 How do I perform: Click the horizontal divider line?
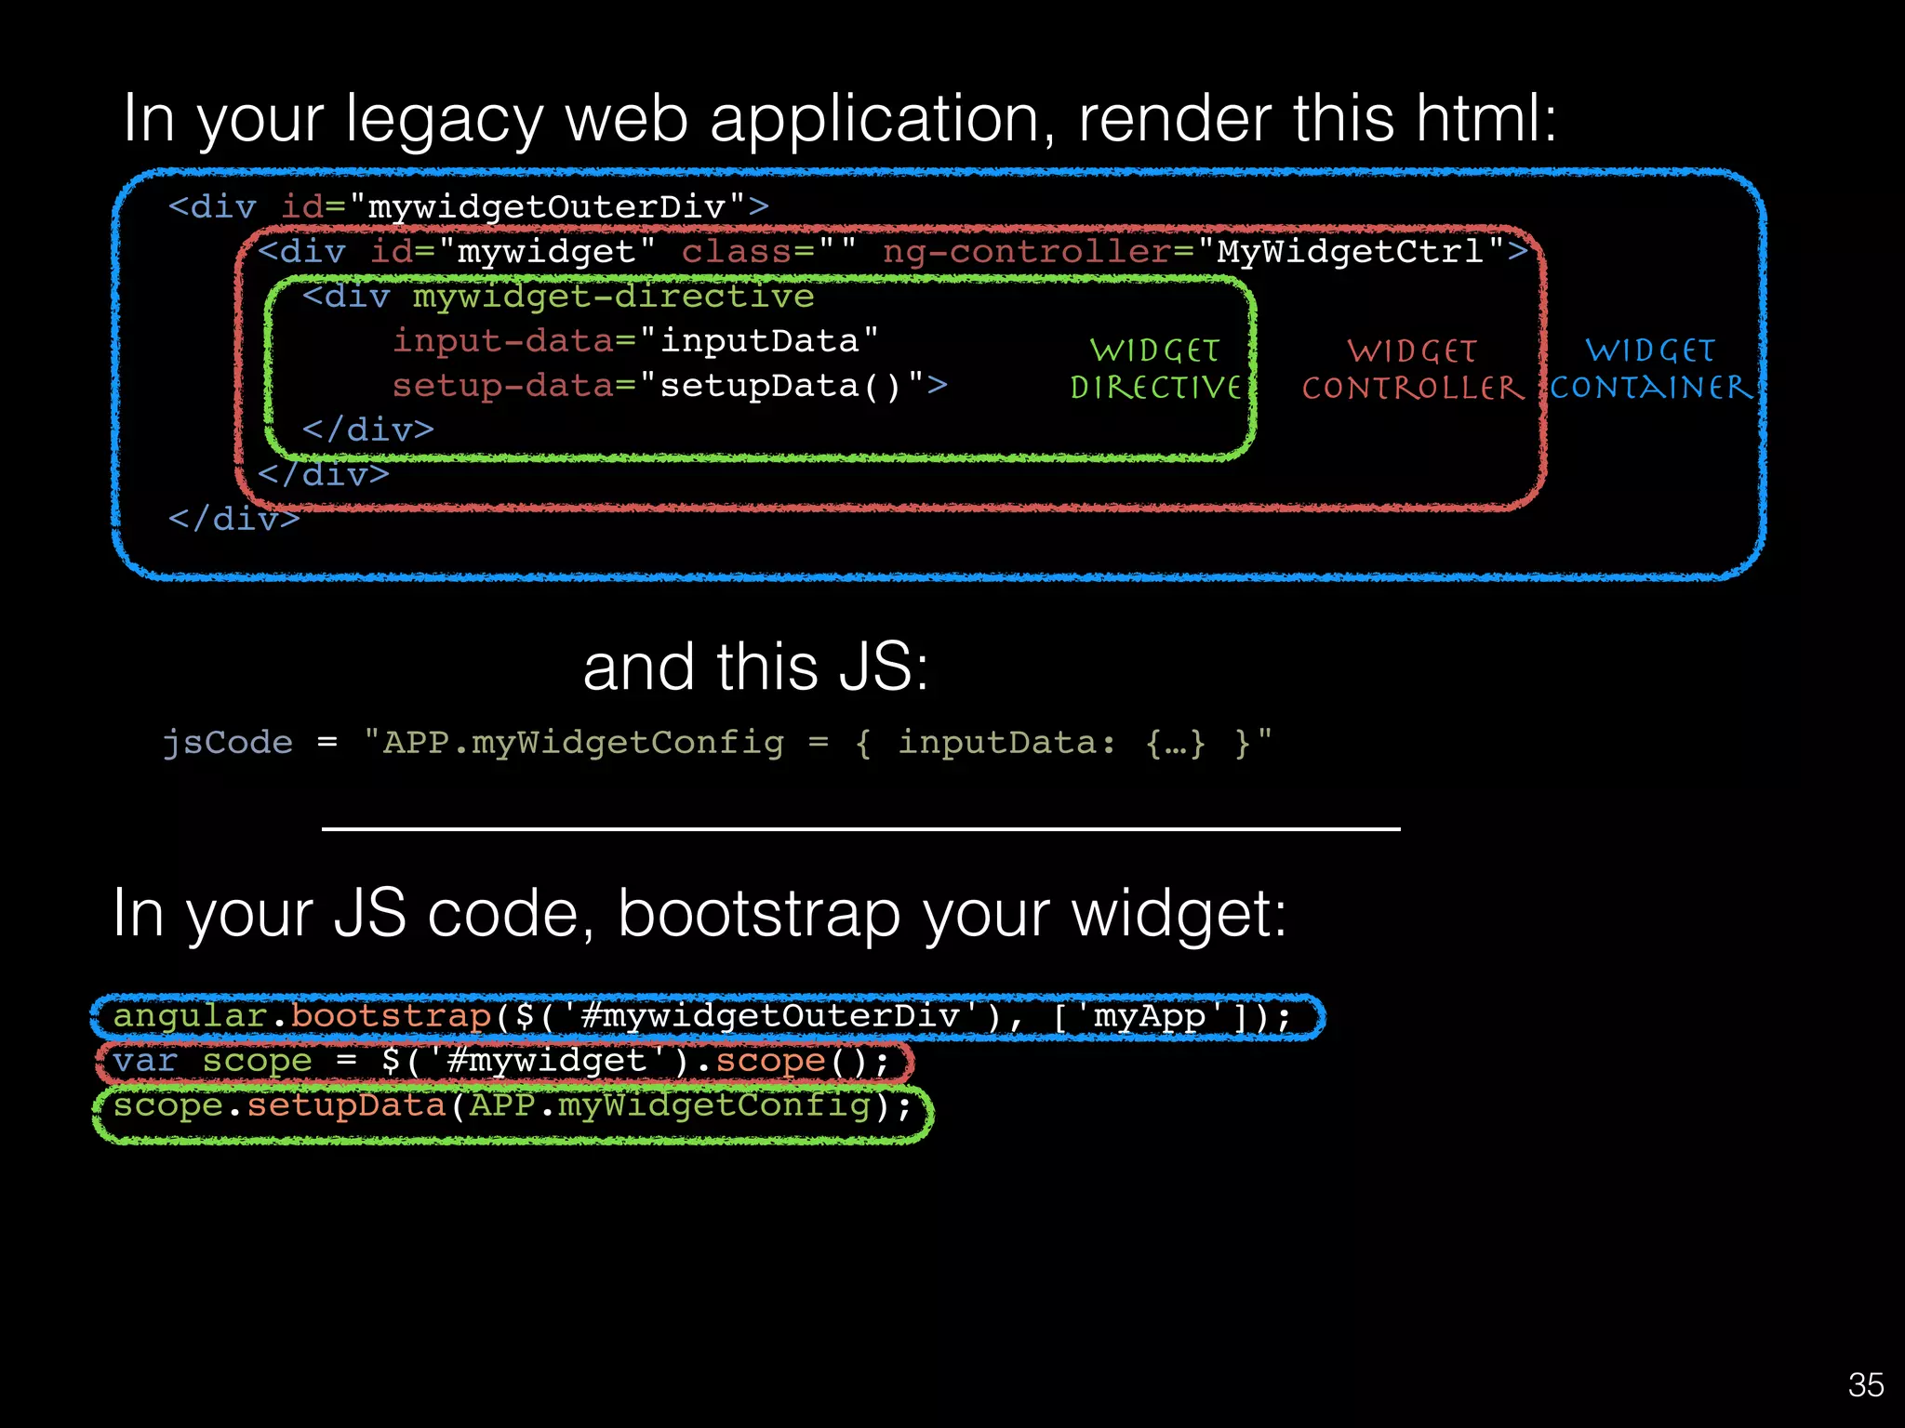point(860,828)
